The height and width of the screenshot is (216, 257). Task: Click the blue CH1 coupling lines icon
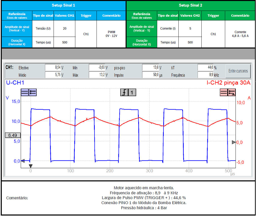[25, 92]
